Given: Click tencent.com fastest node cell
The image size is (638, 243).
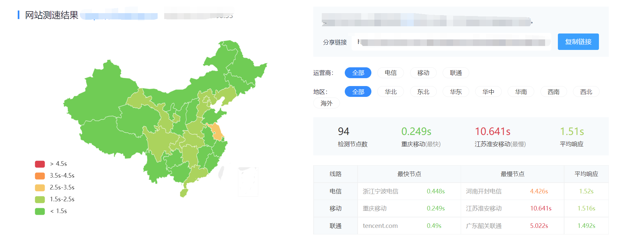Looking at the screenshot, I should click(x=380, y=226).
